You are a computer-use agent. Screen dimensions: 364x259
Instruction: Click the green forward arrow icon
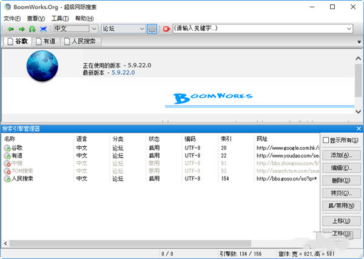click(x=21, y=29)
